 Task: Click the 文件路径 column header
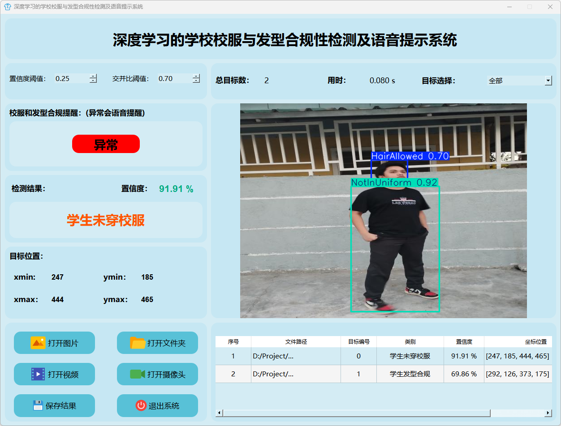[x=296, y=341]
